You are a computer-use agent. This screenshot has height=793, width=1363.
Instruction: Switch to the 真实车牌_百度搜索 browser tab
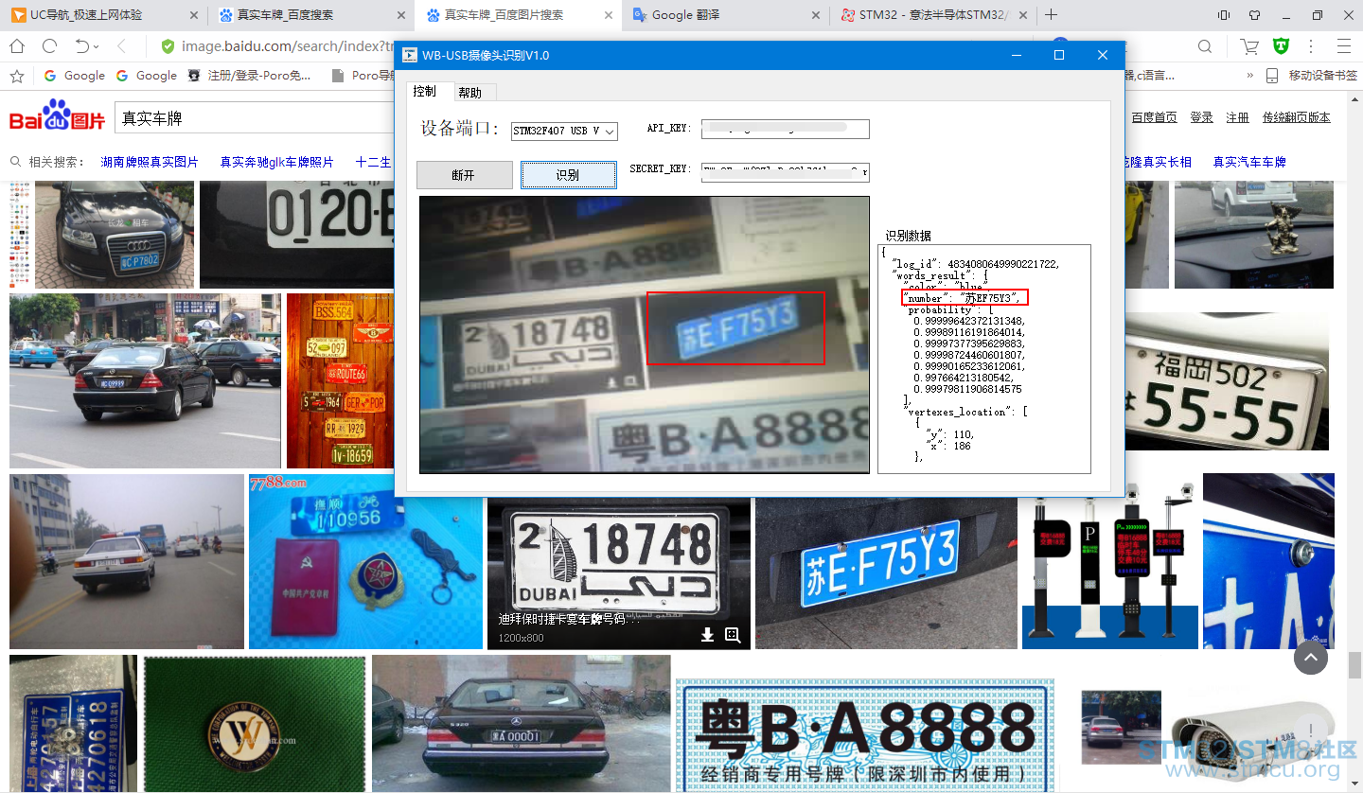click(310, 15)
